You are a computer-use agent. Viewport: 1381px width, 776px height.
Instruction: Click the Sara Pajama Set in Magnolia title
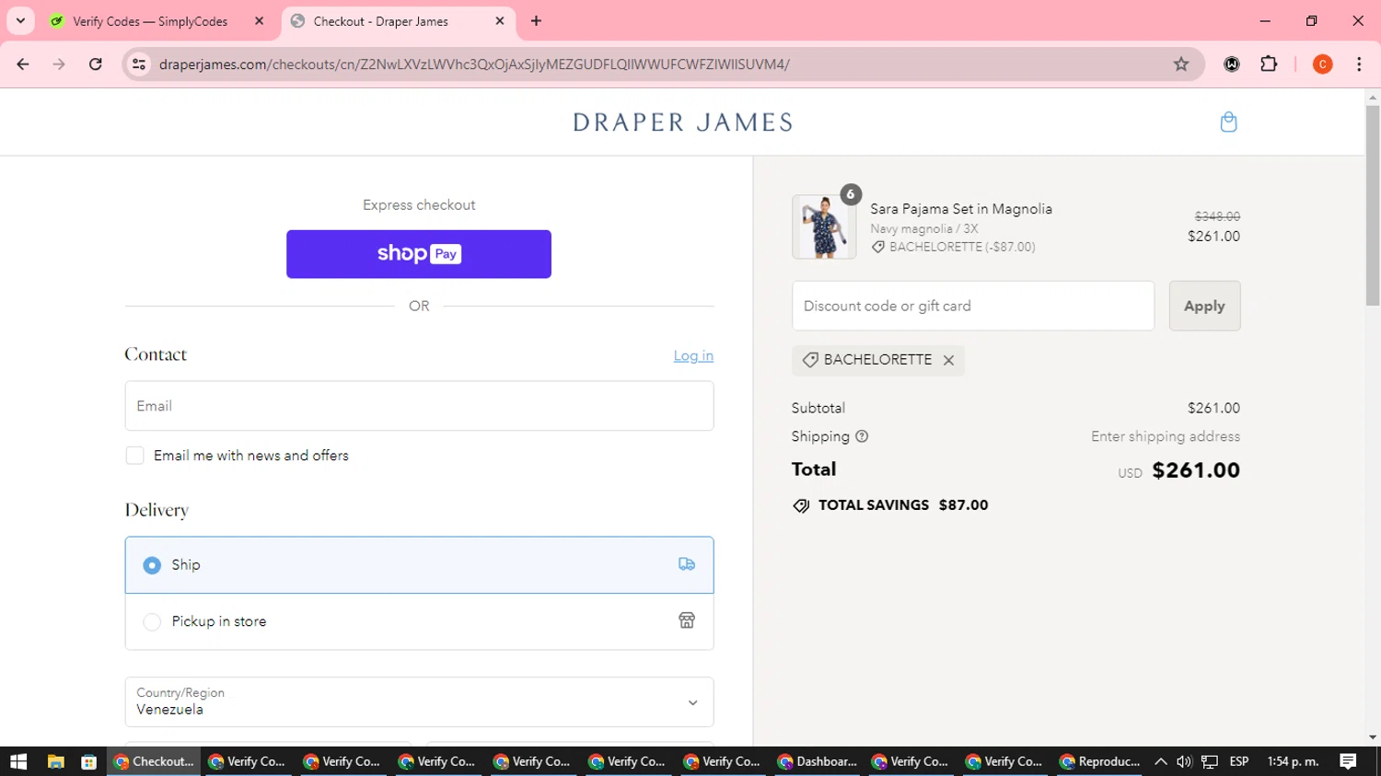(x=961, y=209)
